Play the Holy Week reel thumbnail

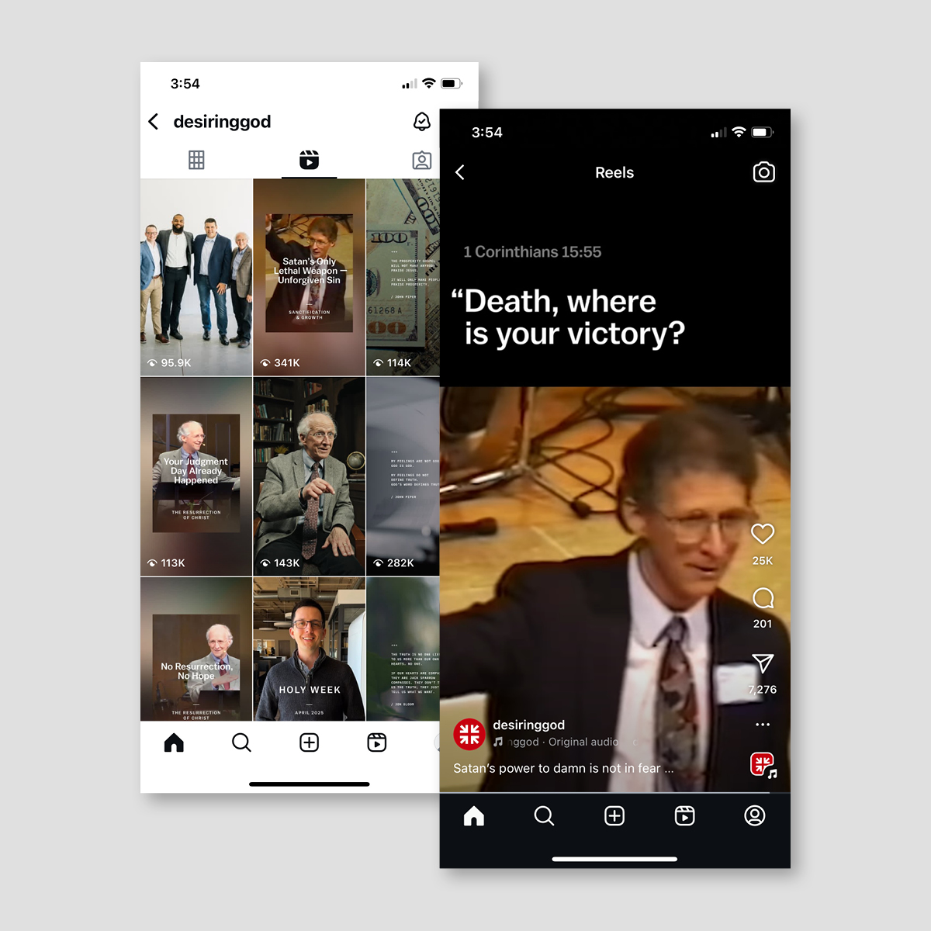coord(309,649)
